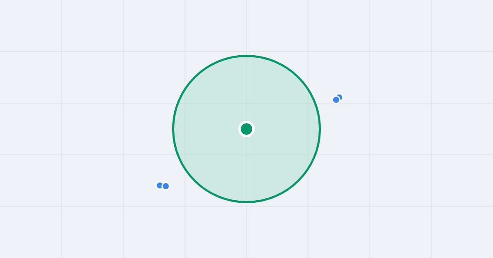Pick the right dot of the lower-left blue pair

point(166,186)
